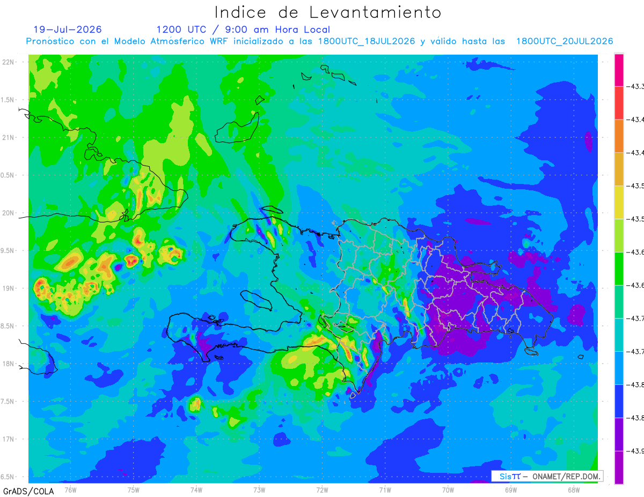
Task: Click the pink top swatch in color legend
Action: click(x=619, y=70)
